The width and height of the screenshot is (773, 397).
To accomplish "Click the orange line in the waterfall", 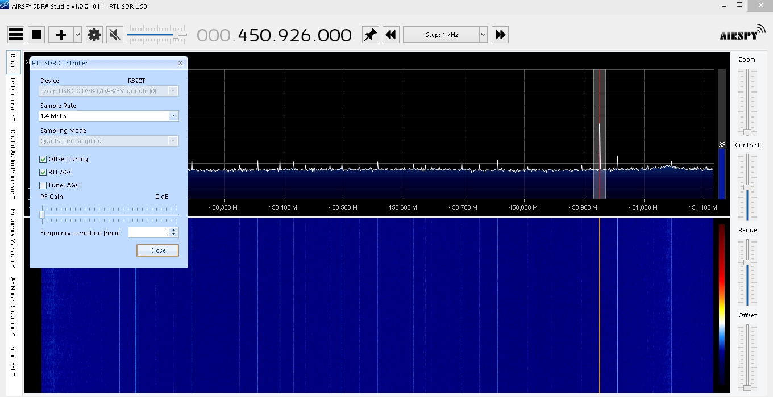I will pos(599,306).
